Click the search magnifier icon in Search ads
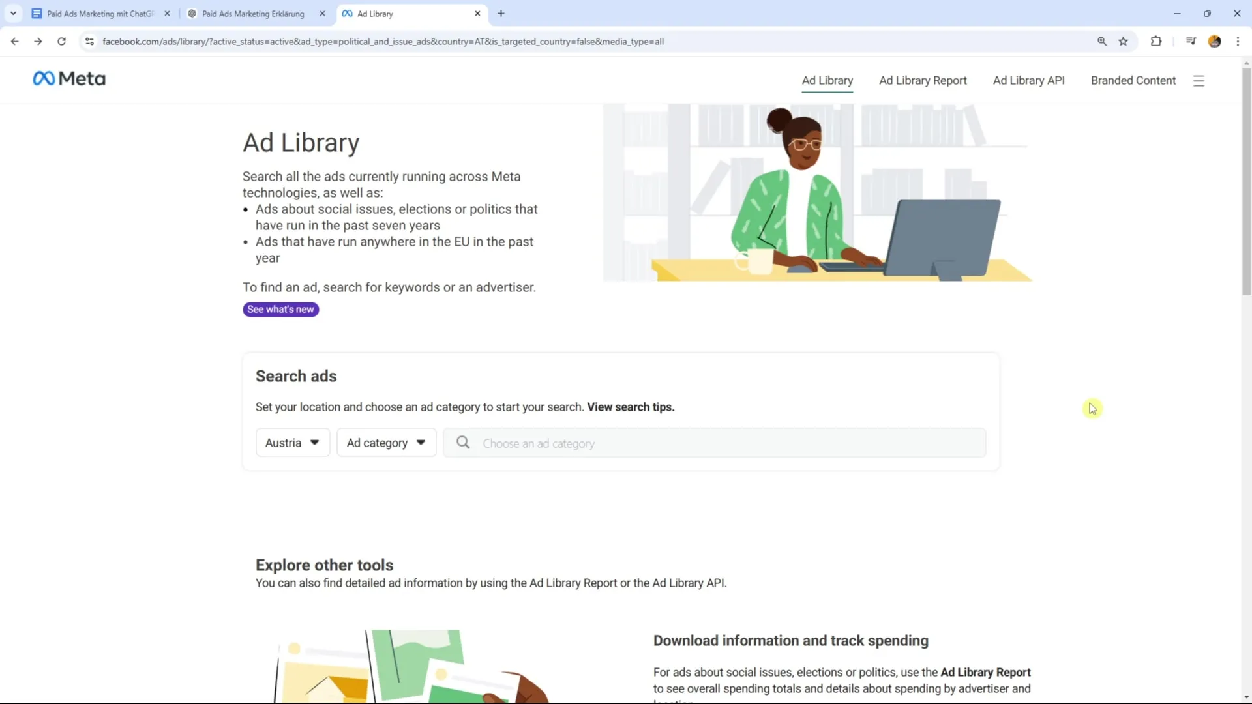1252x704 pixels. point(463,443)
